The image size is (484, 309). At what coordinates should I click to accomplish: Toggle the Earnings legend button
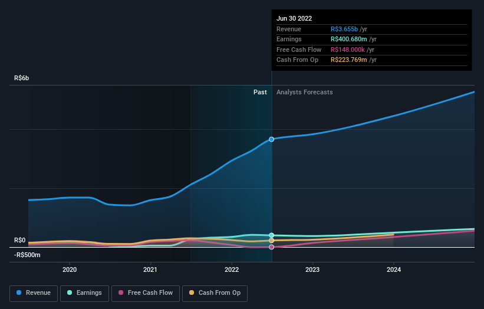[84, 293]
